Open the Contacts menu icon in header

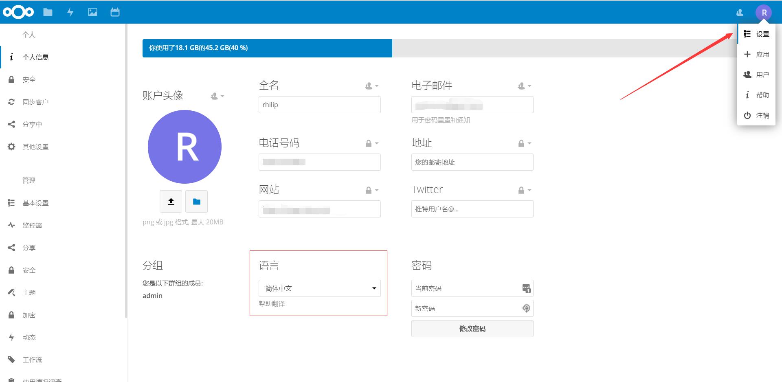point(740,13)
